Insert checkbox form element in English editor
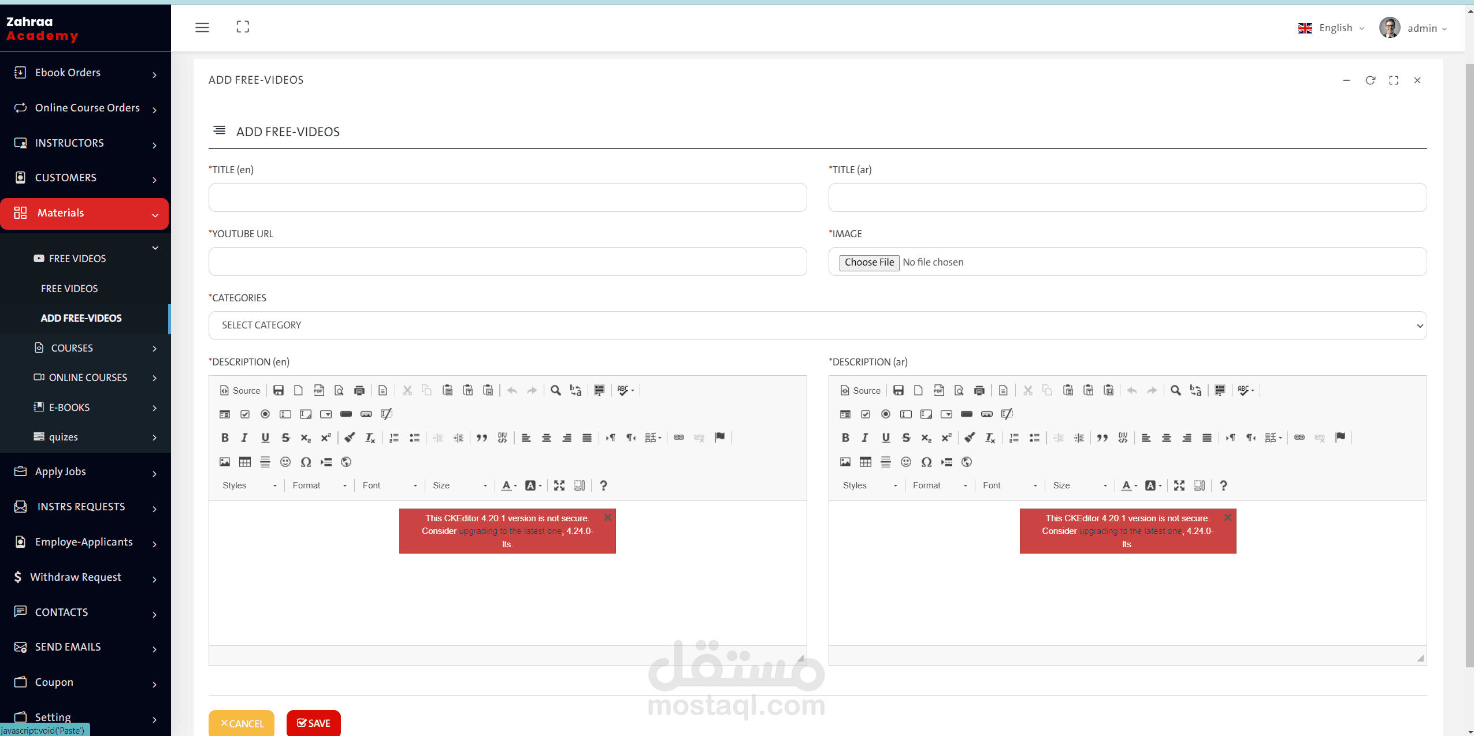1474x736 pixels. pyautogui.click(x=245, y=414)
